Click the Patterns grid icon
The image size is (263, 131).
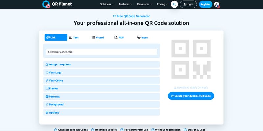[47, 97]
